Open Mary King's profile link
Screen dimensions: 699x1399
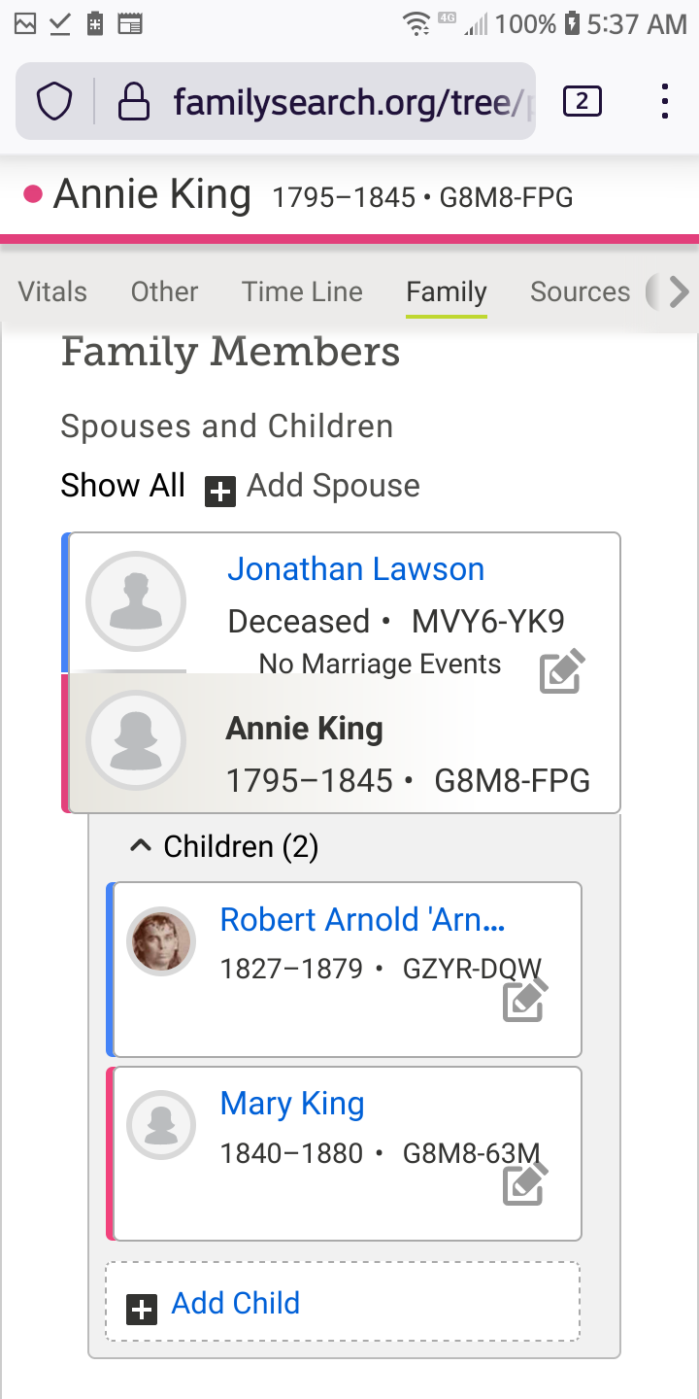point(292,1104)
